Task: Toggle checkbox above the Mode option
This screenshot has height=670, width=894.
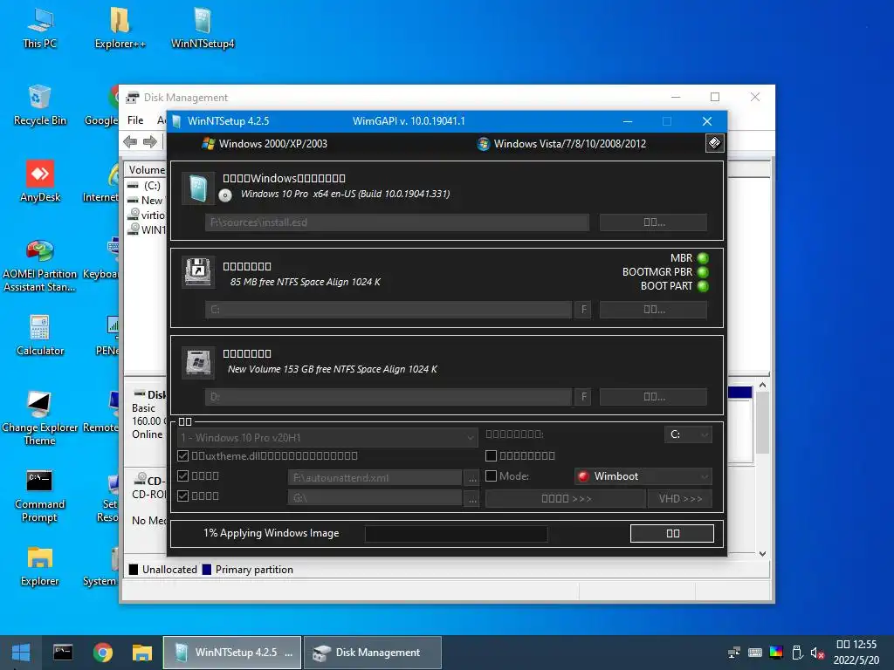Action: pyautogui.click(x=491, y=455)
